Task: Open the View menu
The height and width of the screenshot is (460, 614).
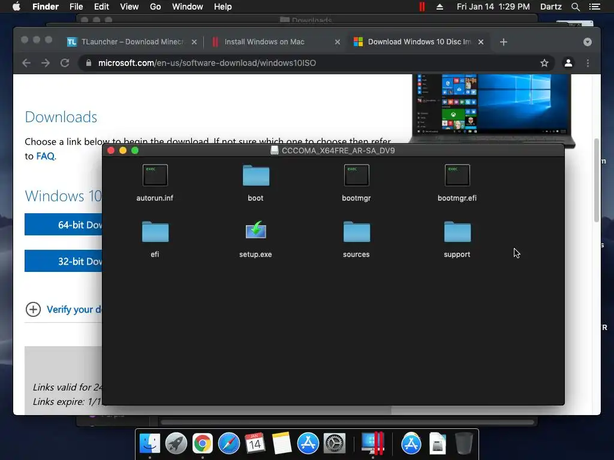Action: [x=130, y=7]
